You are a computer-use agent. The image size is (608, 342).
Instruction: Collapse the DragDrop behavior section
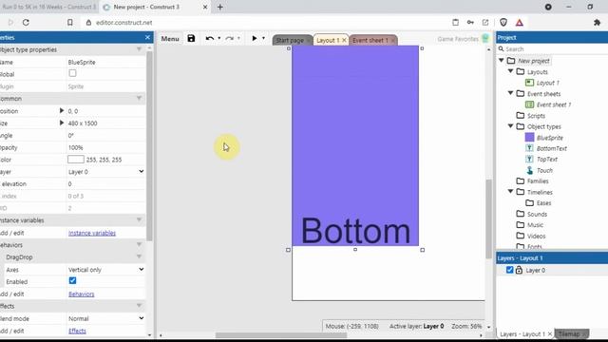(139, 256)
